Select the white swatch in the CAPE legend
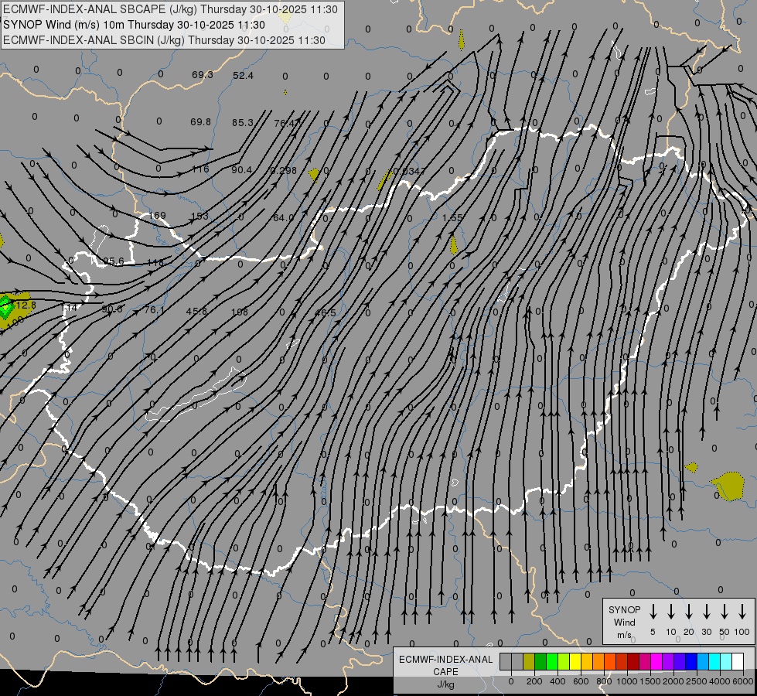 pyautogui.click(x=738, y=662)
